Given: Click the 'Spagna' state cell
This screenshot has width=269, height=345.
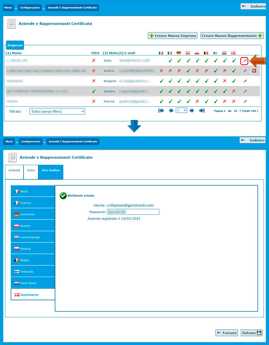Looking at the screenshot, I should pyautogui.click(x=109, y=91).
